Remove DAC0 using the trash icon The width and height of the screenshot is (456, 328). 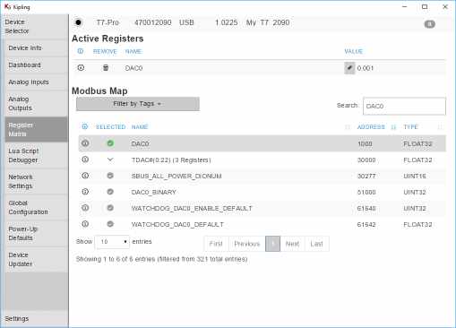[106, 68]
